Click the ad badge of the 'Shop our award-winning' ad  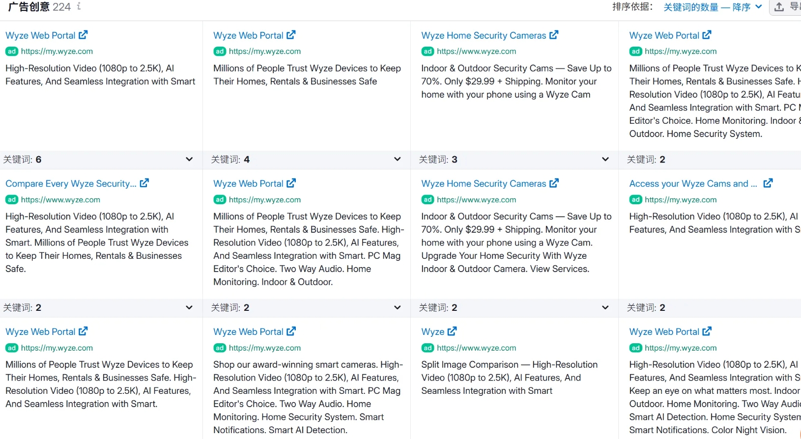tap(220, 348)
